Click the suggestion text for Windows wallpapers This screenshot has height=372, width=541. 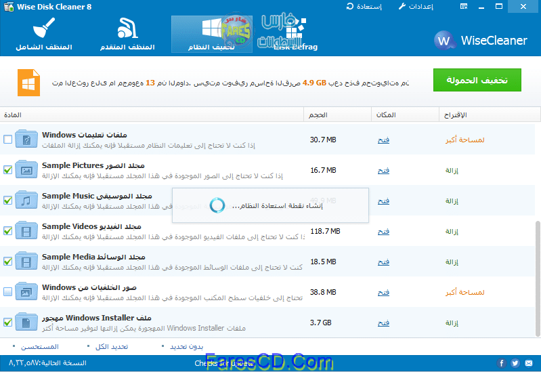click(x=464, y=292)
